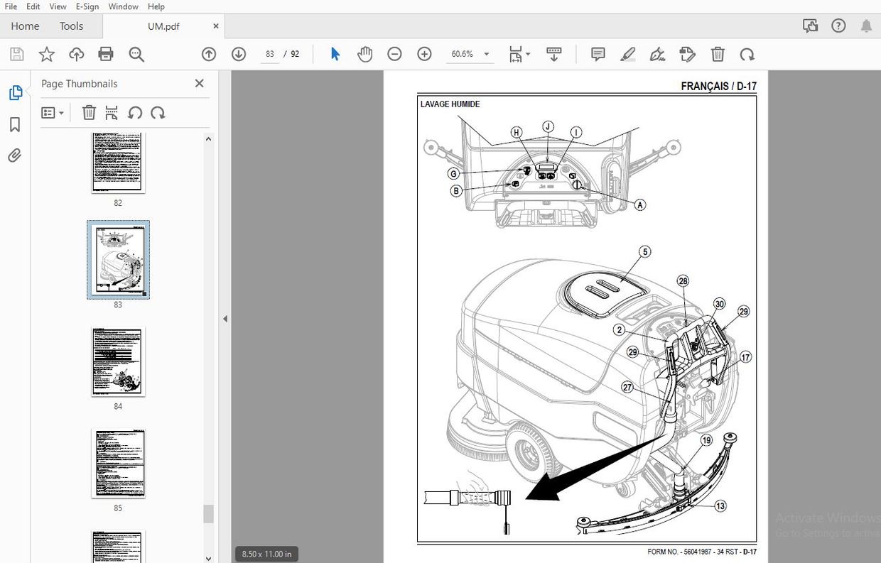This screenshot has height=563, width=881.
Task: Open the E-Sign menu
Action: pos(87,6)
